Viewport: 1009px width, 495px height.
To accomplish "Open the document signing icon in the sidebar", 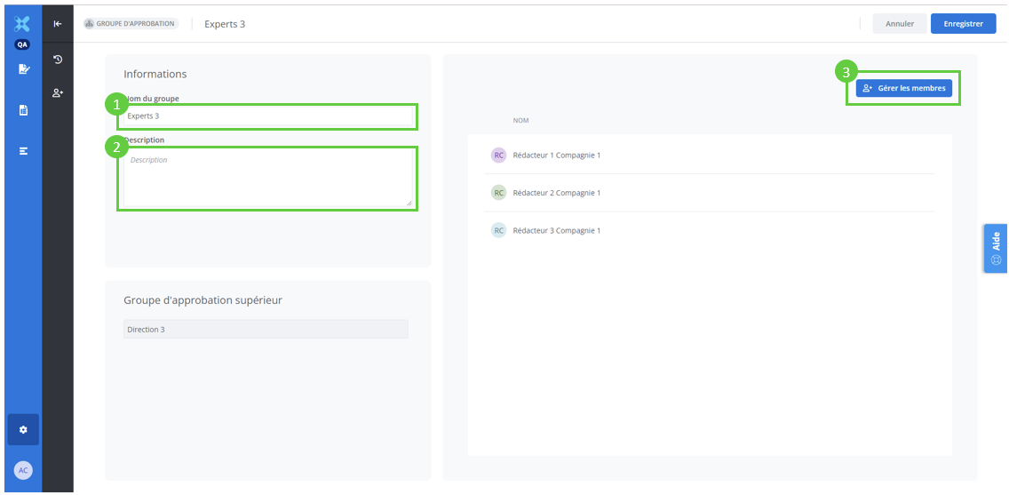I will click(24, 69).
